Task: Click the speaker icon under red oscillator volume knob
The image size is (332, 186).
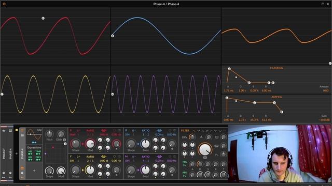Action: point(116,149)
